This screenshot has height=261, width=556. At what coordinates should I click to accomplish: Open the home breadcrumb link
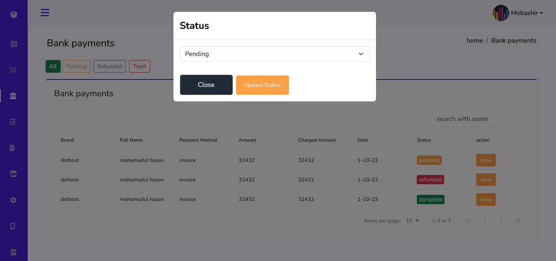point(474,40)
